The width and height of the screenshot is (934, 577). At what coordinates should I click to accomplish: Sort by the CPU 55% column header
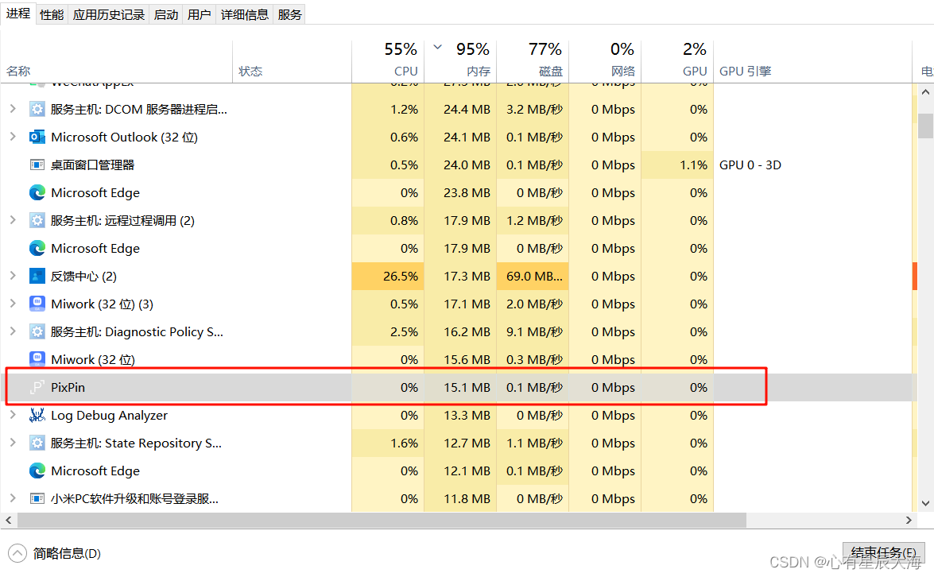pos(388,61)
